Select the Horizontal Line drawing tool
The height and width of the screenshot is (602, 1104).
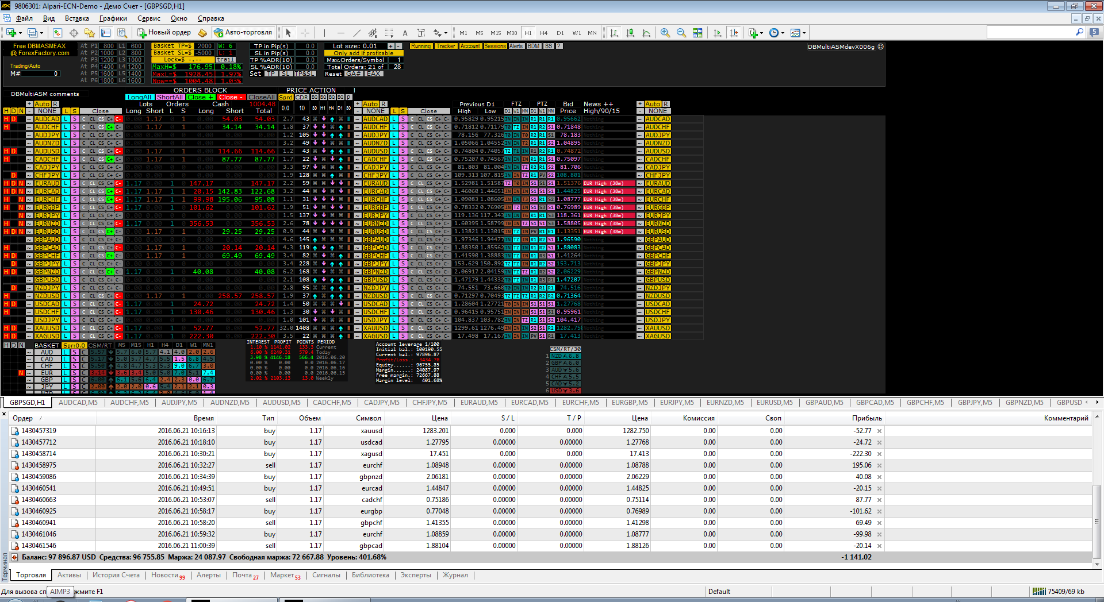340,33
